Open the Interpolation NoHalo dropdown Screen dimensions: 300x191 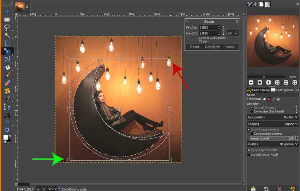[272, 117]
